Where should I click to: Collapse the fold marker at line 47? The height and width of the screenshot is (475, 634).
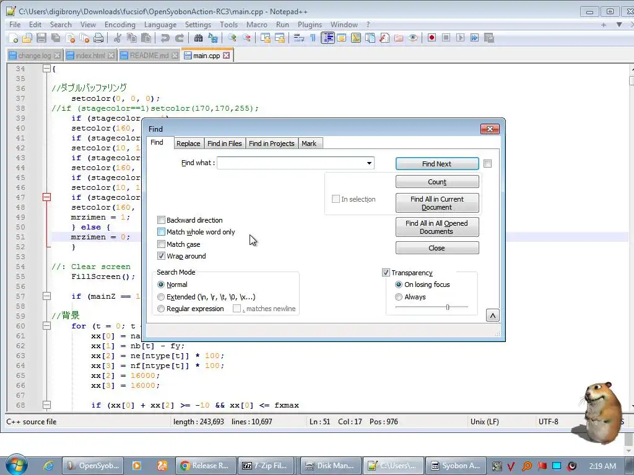point(46,197)
